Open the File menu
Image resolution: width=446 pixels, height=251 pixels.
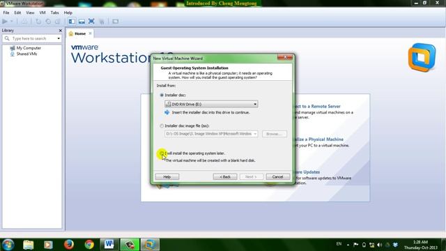pyautogui.click(x=6, y=13)
